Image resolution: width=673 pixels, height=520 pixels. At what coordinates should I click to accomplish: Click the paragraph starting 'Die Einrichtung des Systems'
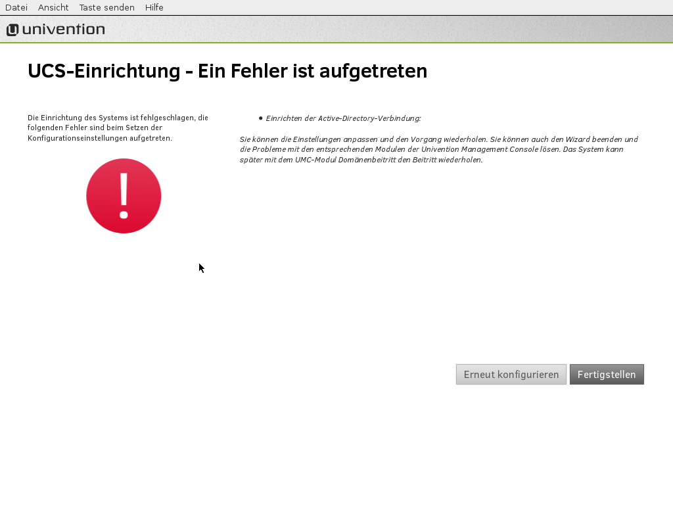118,128
